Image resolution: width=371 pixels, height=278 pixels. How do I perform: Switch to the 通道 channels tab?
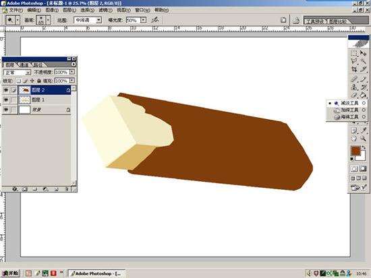point(24,65)
